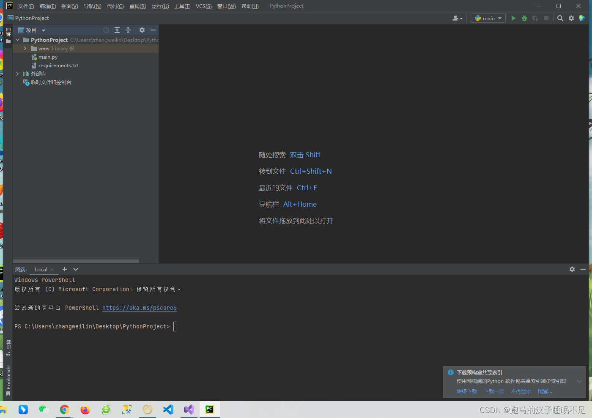Click the locate opened file target icon
Image resolution: width=592 pixels, height=418 pixels.
pos(106,30)
